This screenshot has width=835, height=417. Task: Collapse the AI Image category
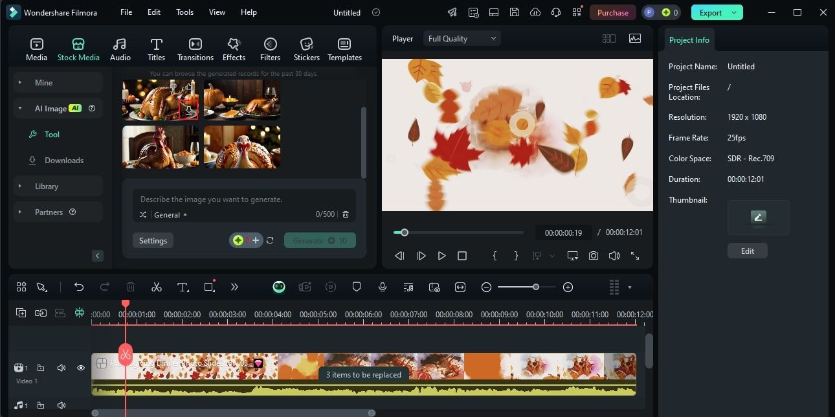58,108
